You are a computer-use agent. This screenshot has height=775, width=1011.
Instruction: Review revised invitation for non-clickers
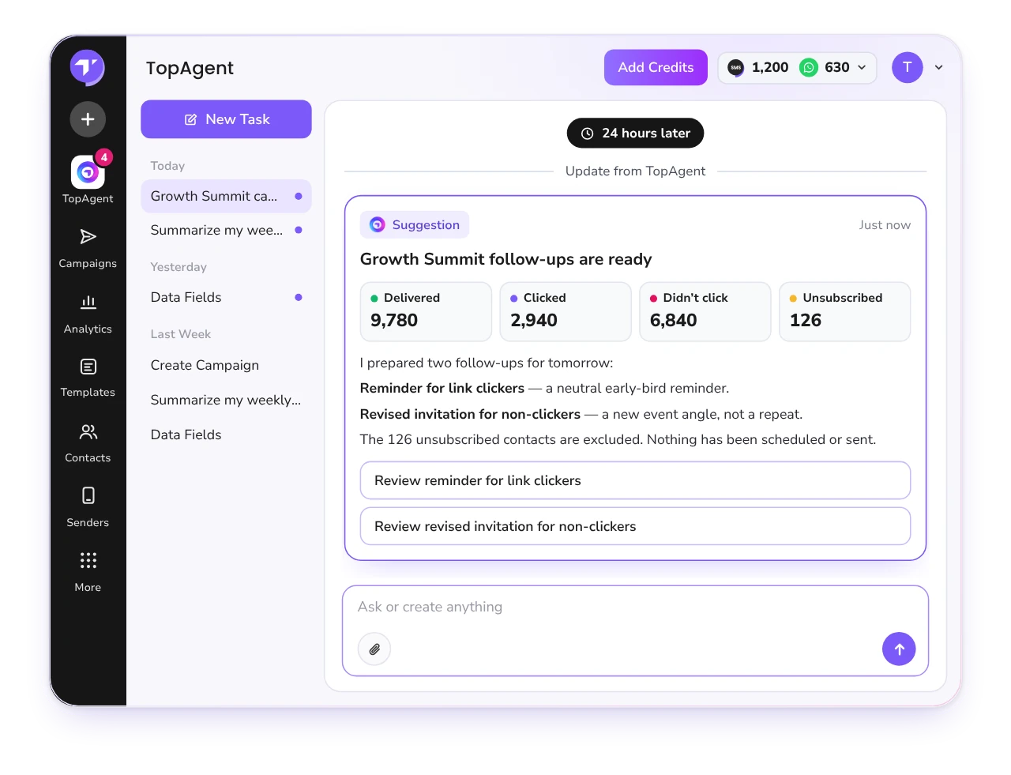[635, 526]
